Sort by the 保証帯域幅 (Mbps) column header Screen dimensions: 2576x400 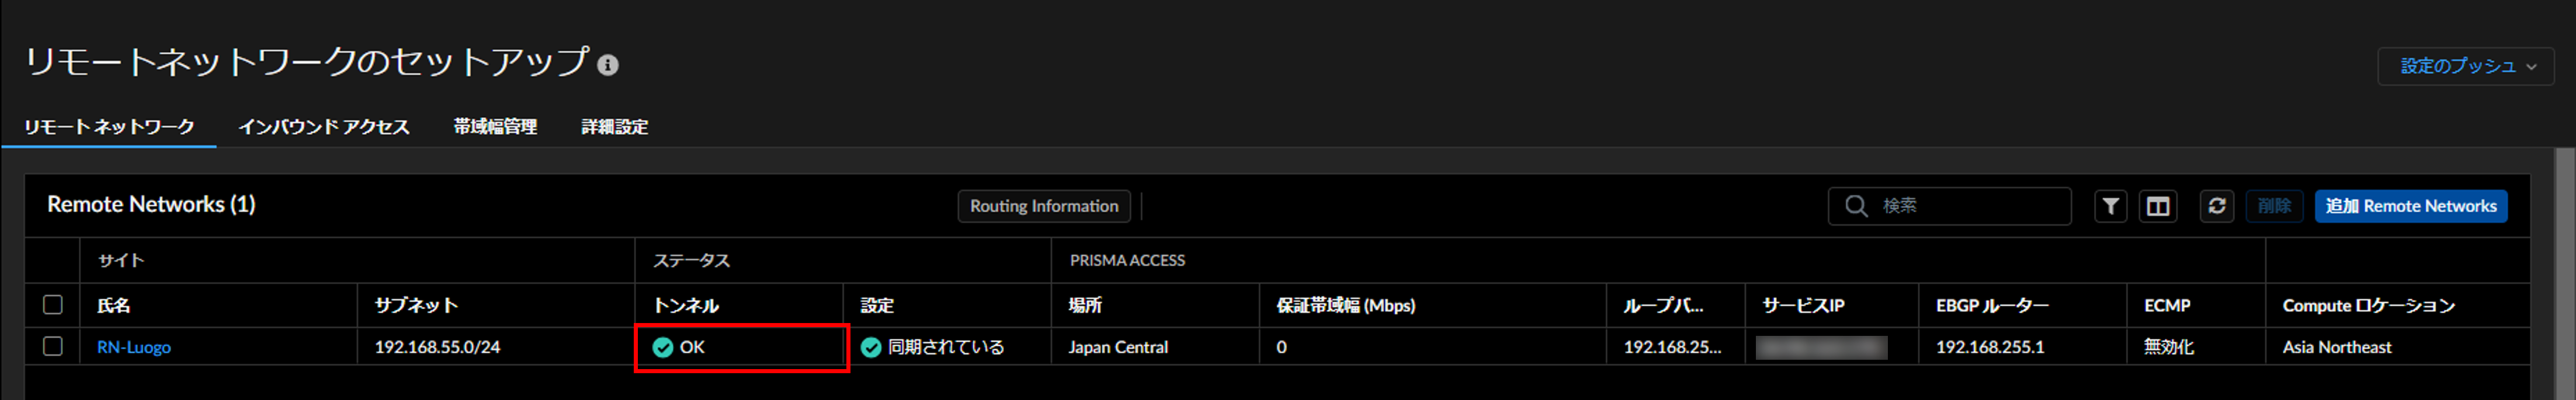click(1346, 305)
